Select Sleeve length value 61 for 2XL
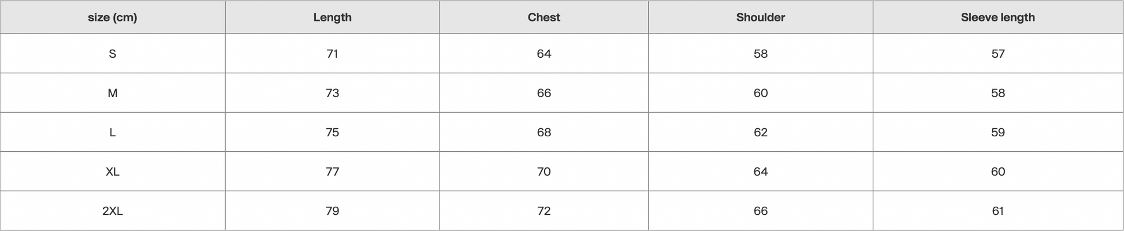 click(x=998, y=211)
